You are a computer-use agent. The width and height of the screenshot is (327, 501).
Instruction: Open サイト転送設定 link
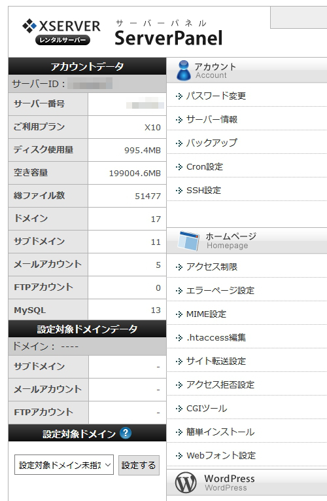(216, 362)
